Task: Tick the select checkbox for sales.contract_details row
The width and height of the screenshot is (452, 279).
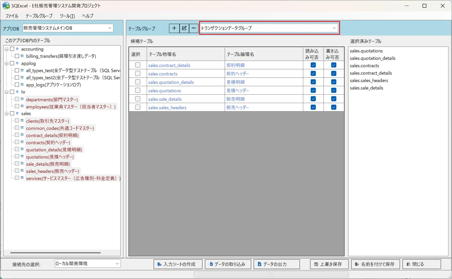Action: click(x=138, y=65)
